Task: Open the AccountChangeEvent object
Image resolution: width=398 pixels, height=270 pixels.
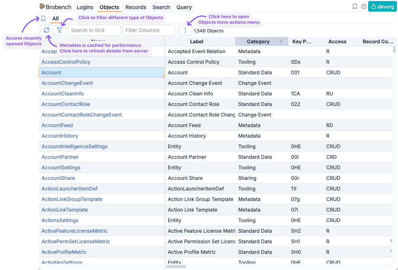Action: tap(67, 83)
